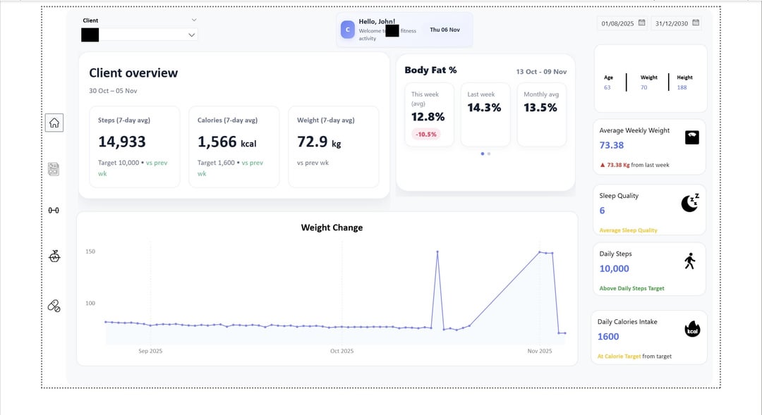Switch to second Body Fat carousel page

[489, 153]
